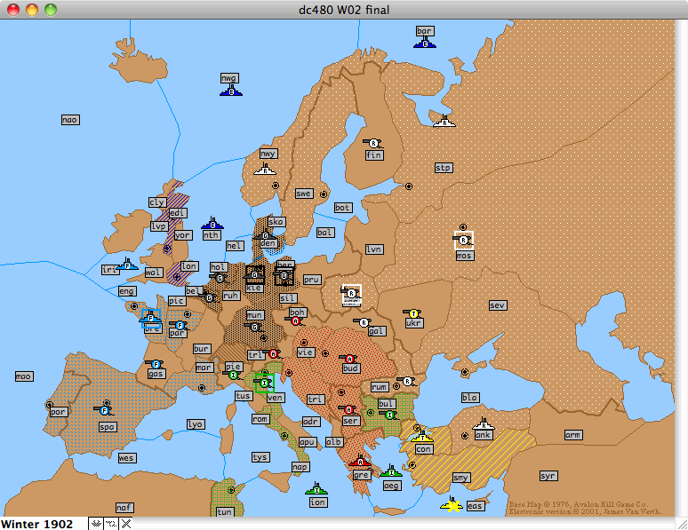The width and height of the screenshot is (688, 530).
Task: Select the Turkish army in ukr
Action: tap(412, 313)
